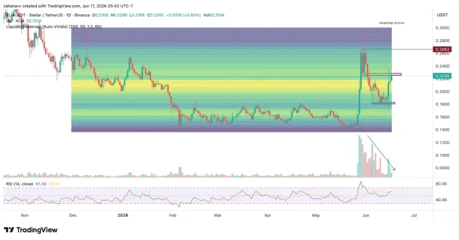This screenshot has width=459, height=240.
Task: Select the close value C0.2245
Action: pyautogui.click(x=155, y=15)
